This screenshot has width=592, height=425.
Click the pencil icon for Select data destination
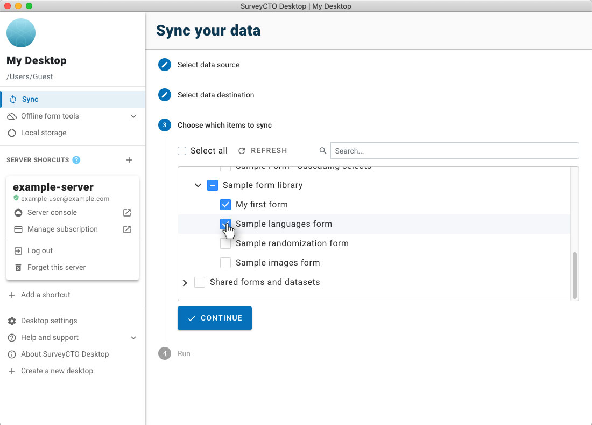pyautogui.click(x=165, y=95)
